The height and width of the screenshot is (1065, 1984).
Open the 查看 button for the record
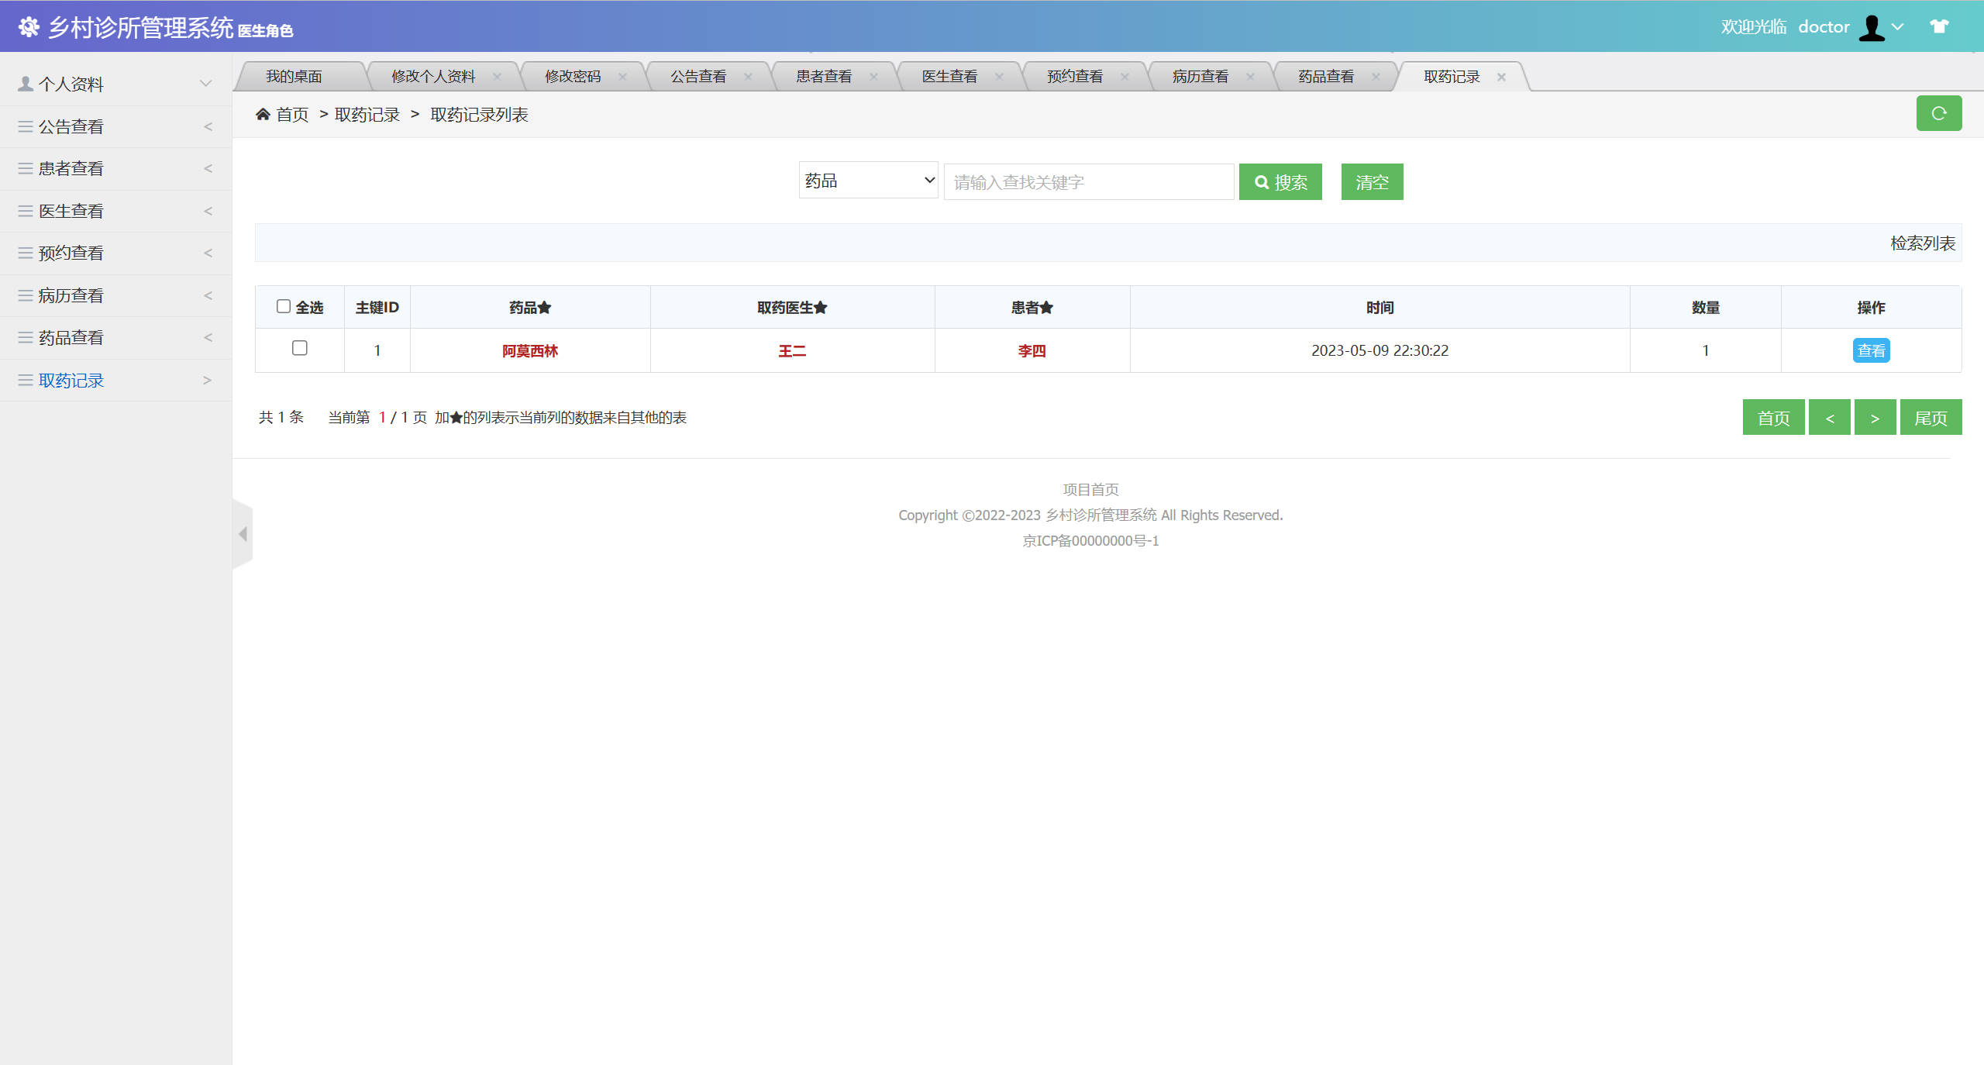pyautogui.click(x=1872, y=350)
